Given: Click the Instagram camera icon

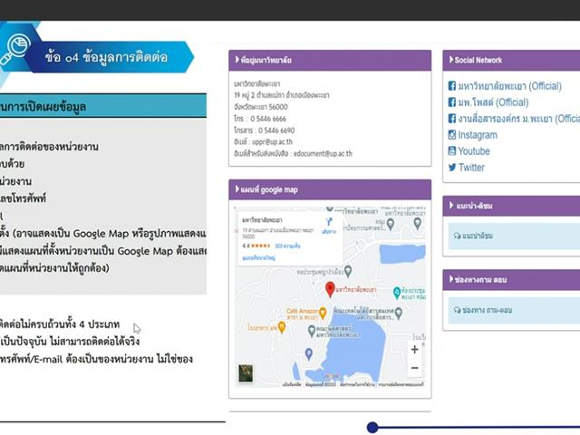Looking at the screenshot, I should [451, 135].
